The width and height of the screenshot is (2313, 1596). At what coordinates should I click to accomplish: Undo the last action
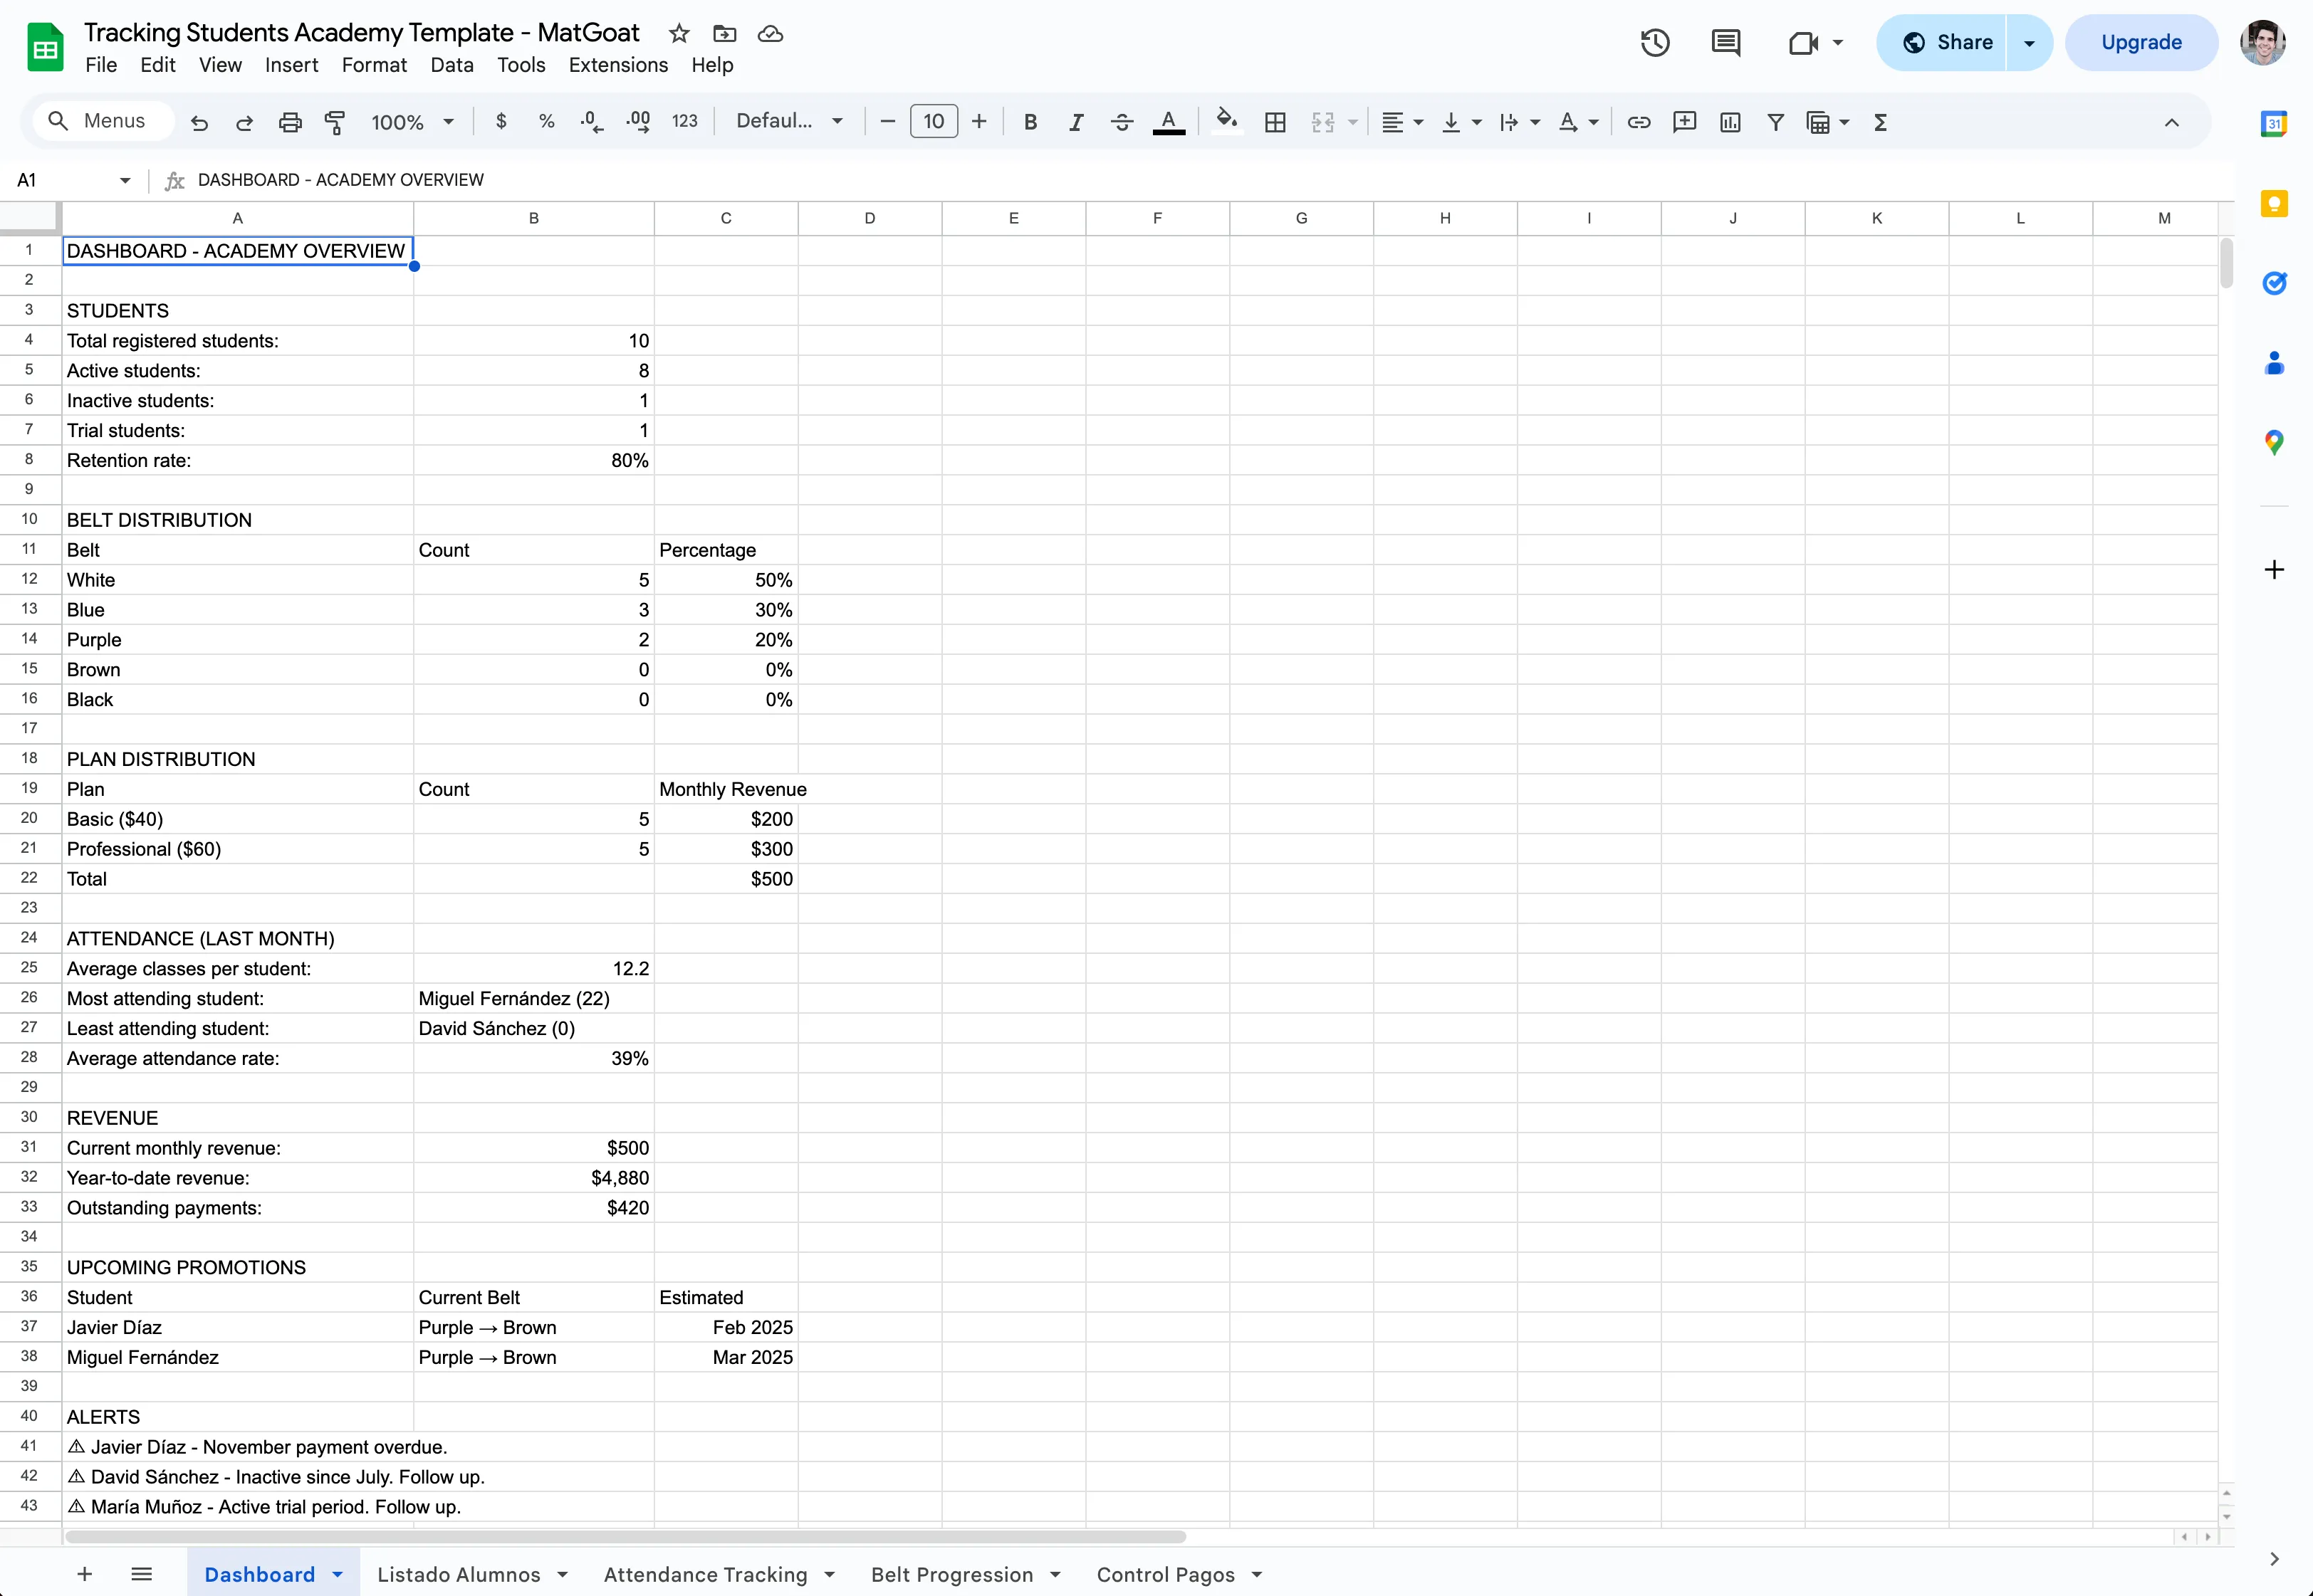point(199,121)
